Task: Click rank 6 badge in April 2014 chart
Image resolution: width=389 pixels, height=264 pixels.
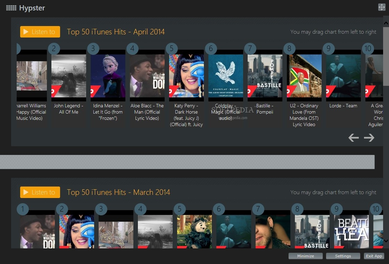Action: coord(211,48)
